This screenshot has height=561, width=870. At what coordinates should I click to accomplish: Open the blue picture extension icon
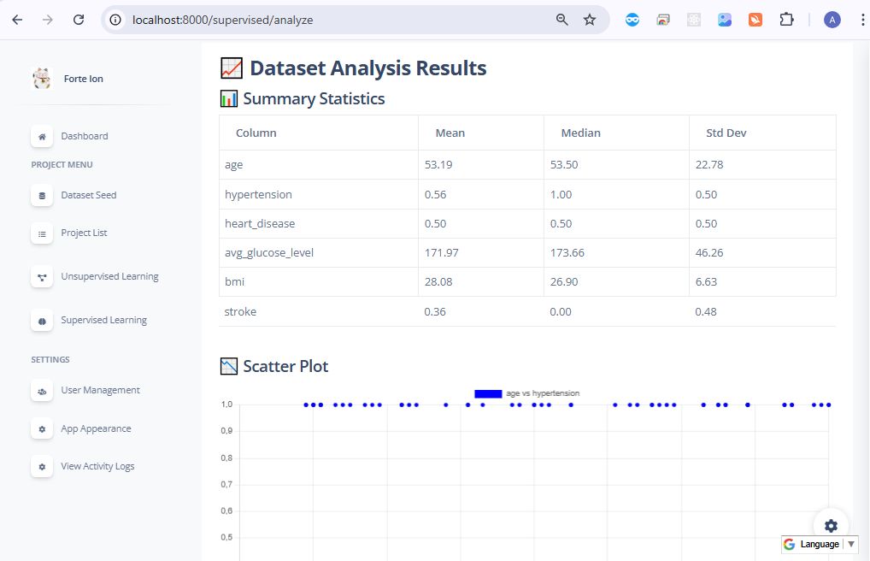[x=725, y=20]
